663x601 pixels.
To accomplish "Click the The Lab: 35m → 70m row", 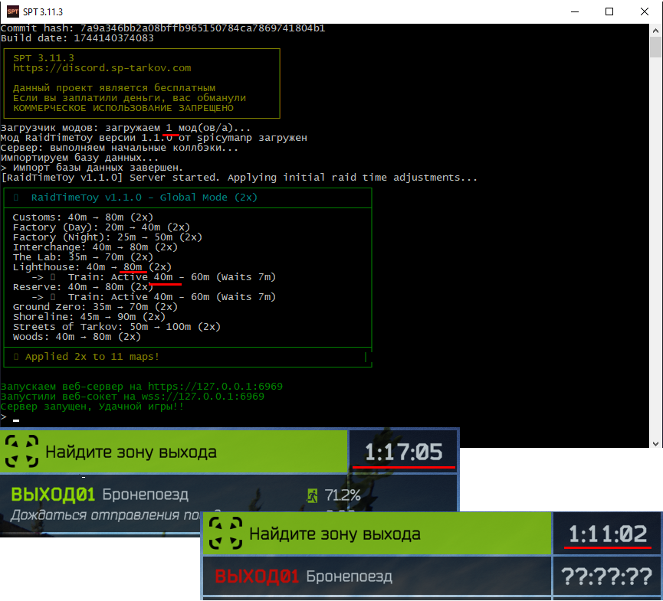I will [83, 256].
